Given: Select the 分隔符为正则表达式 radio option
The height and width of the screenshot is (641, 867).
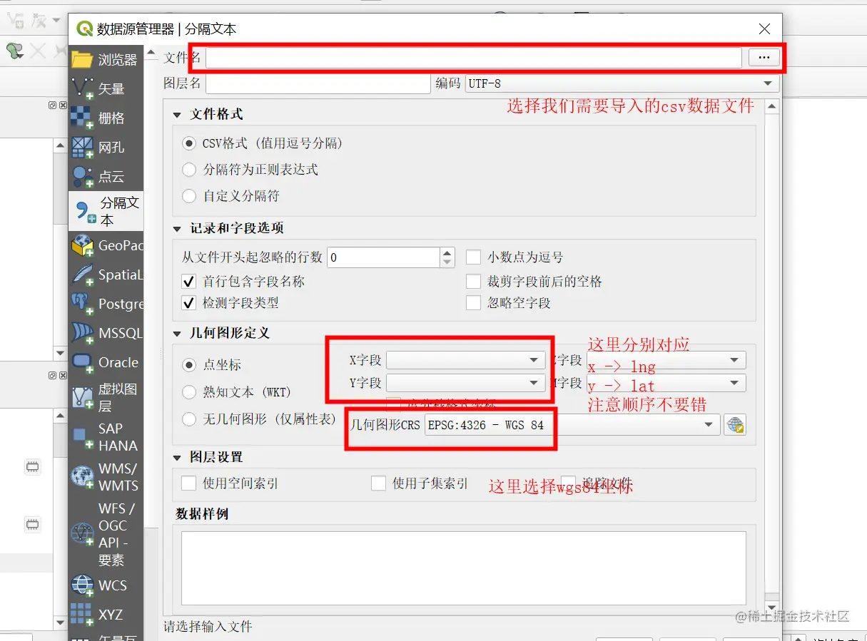Looking at the screenshot, I should click(x=189, y=170).
